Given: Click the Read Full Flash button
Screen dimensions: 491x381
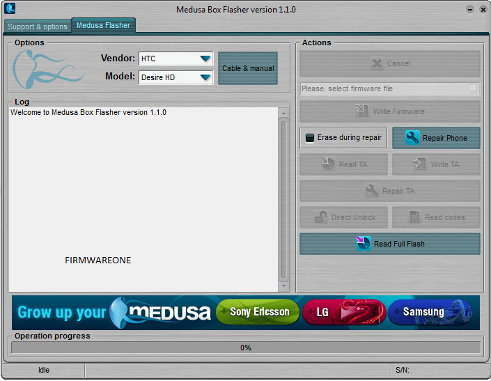Looking at the screenshot, I should [x=390, y=244].
